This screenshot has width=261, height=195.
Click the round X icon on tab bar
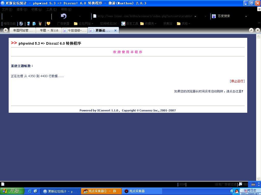click(257, 30)
